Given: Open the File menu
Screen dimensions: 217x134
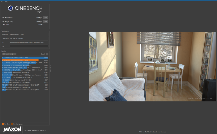Looking at the screenshot, I should tap(2, 2).
